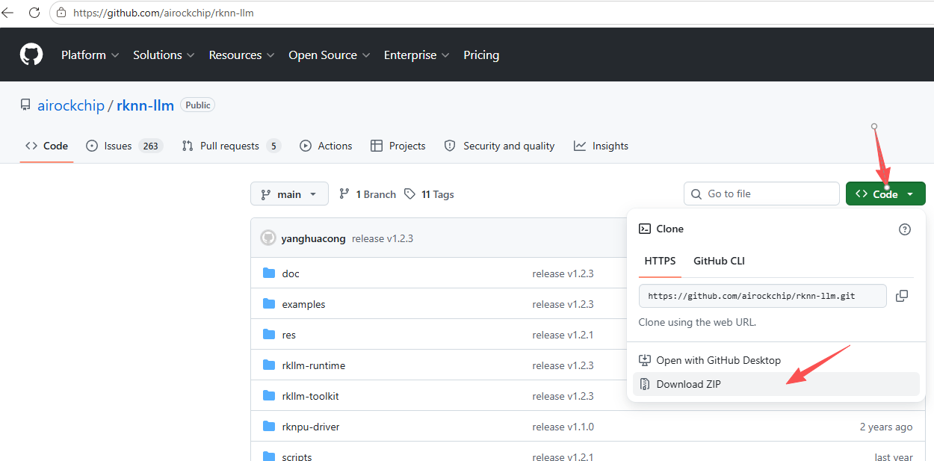934x461 pixels.
Task: Expand the Platform menu
Action: click(x=90, y=55)
